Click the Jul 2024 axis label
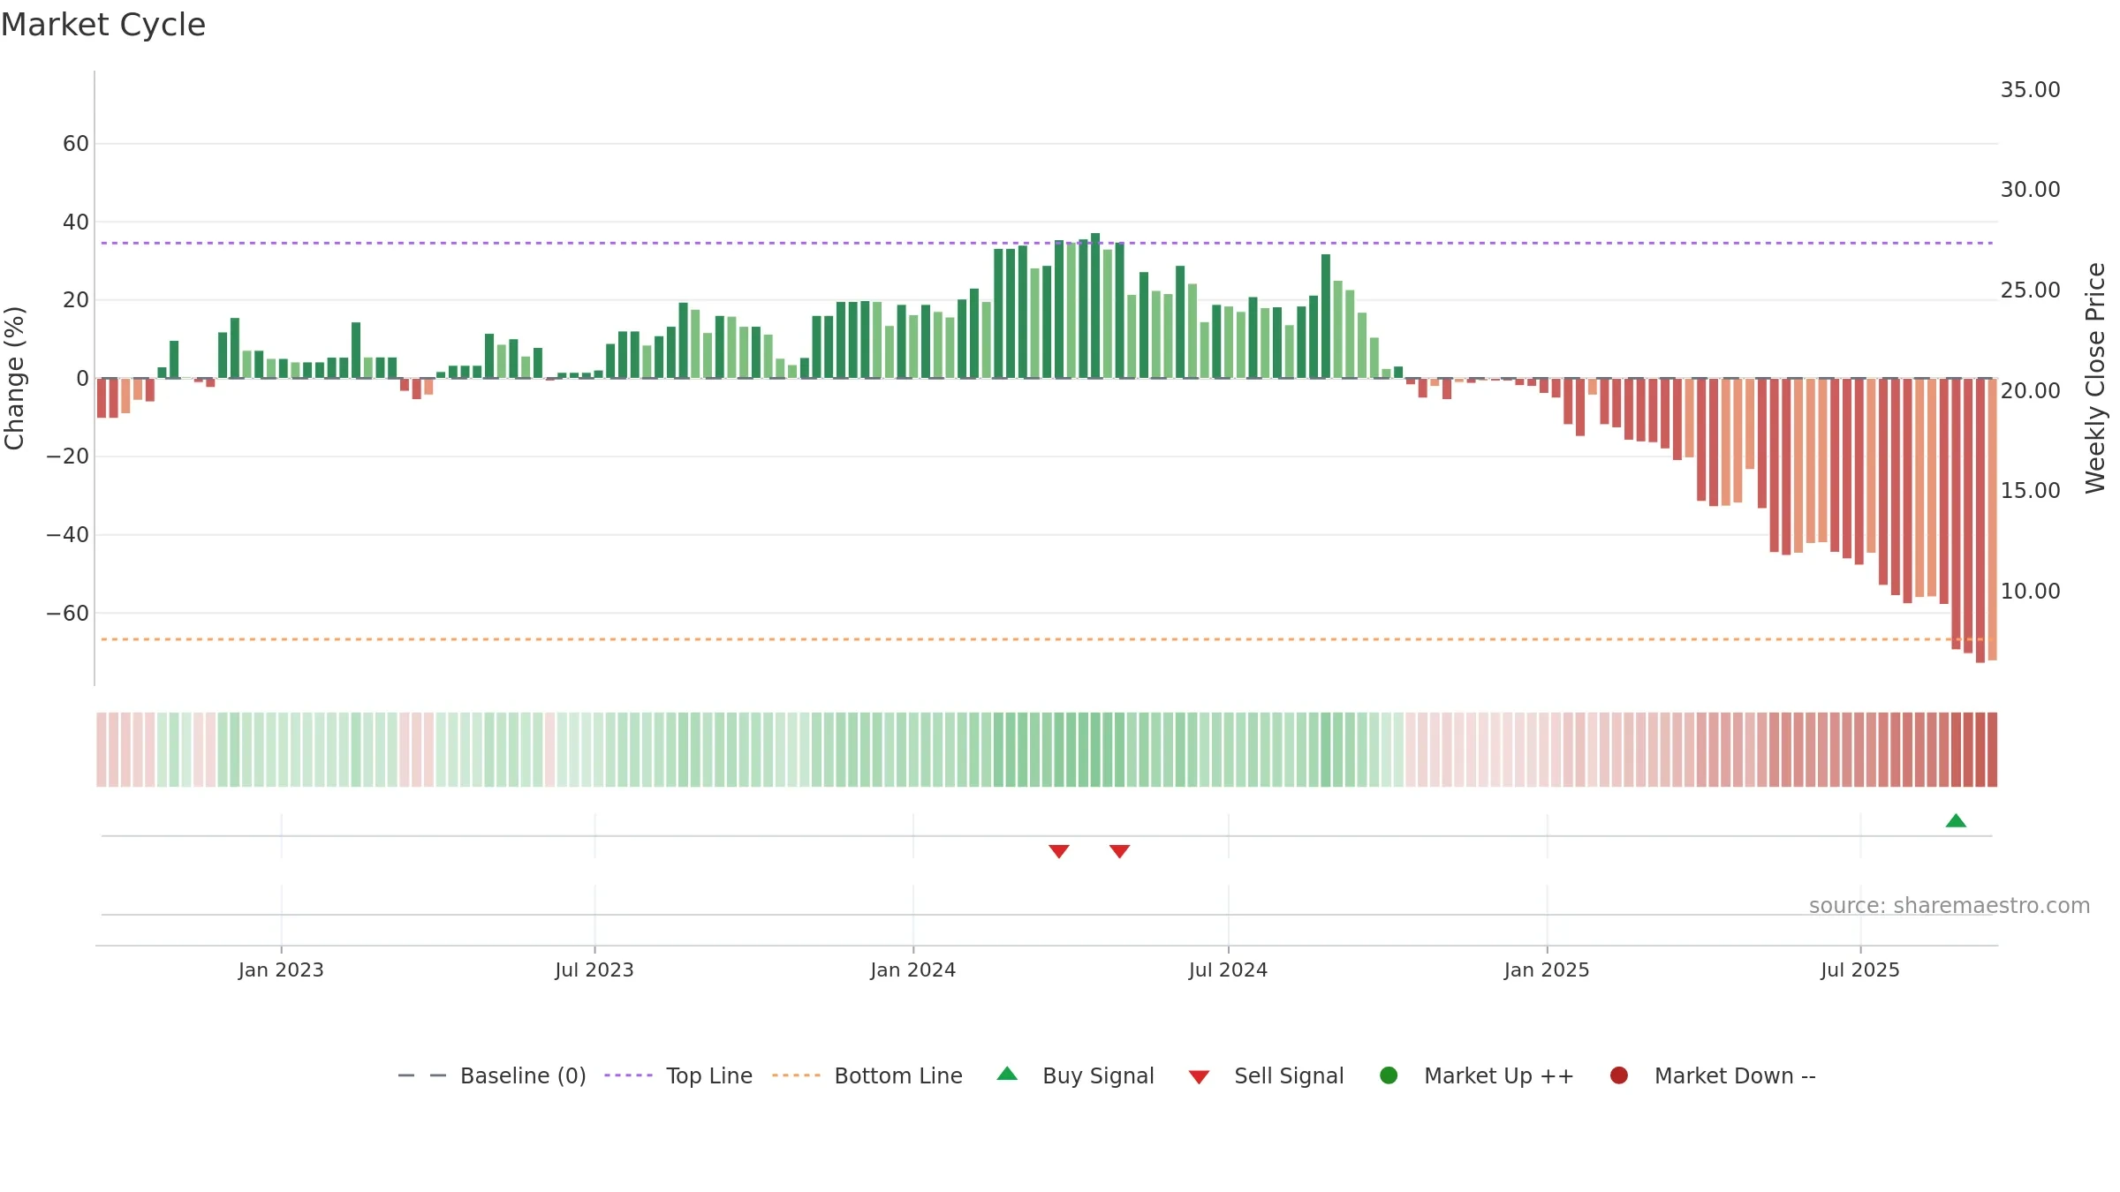The height and width of the screenshot is (1192, 2120). [1228, 970]
